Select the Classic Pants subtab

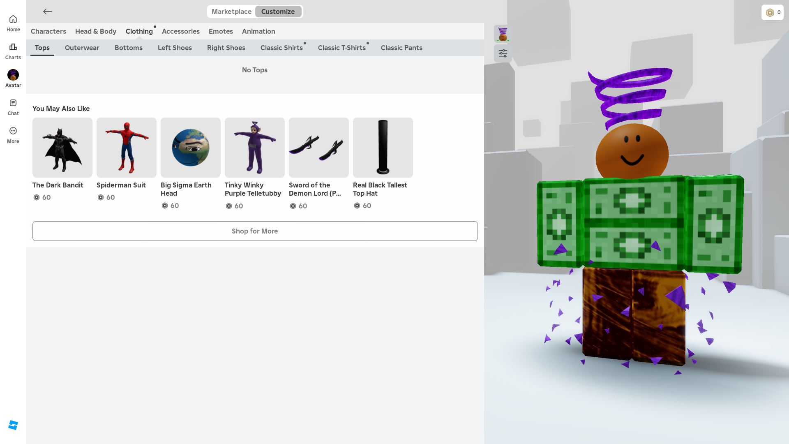point(401,48)
